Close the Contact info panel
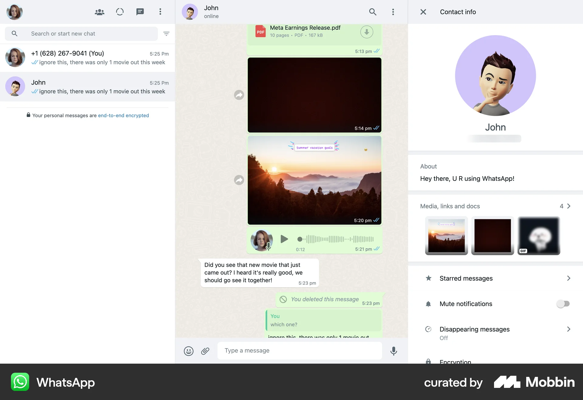 423,12
